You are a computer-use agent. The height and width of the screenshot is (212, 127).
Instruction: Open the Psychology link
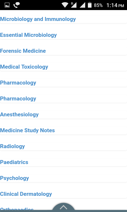tap(15, 178)
